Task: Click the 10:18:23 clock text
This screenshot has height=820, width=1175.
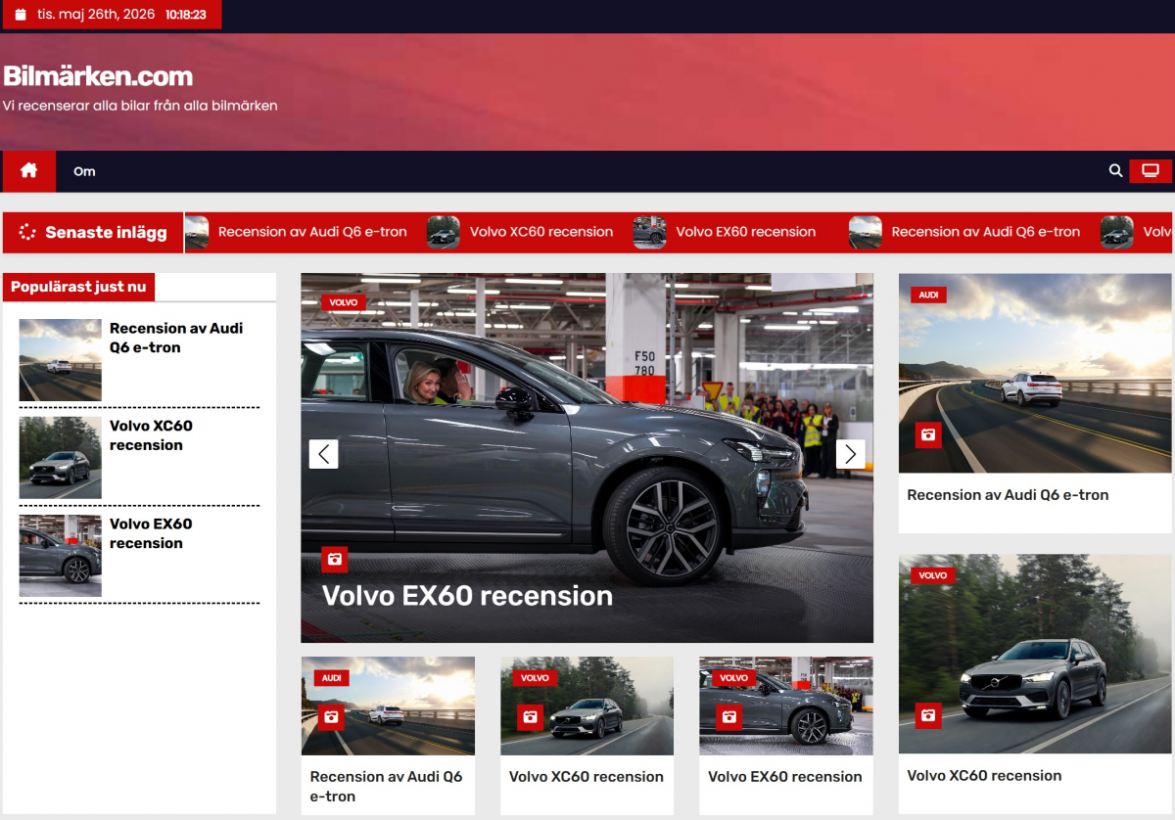Action: tap(186, 16)
